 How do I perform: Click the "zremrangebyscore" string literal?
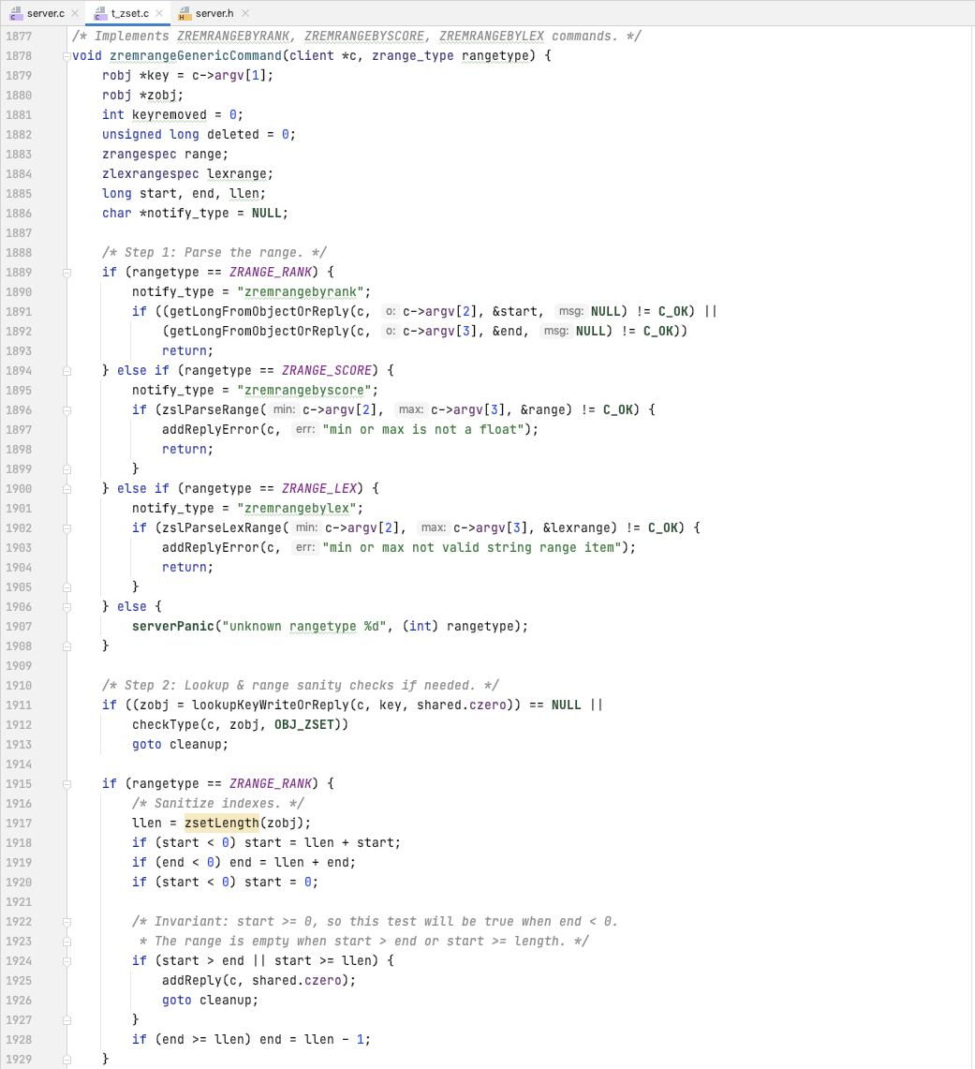point(303,390)
